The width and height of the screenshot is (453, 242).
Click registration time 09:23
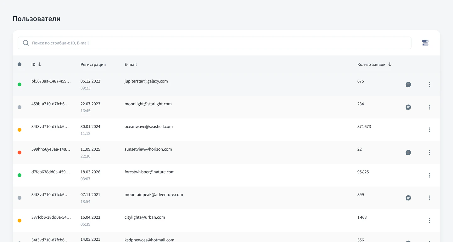(85, 88)
